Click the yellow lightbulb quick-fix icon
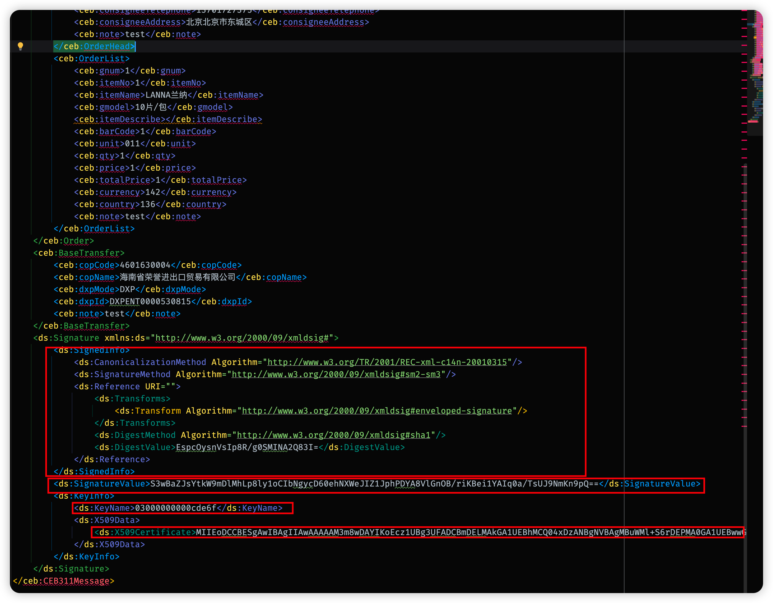This screenshot has height=603, width=773. pos(20,46)
